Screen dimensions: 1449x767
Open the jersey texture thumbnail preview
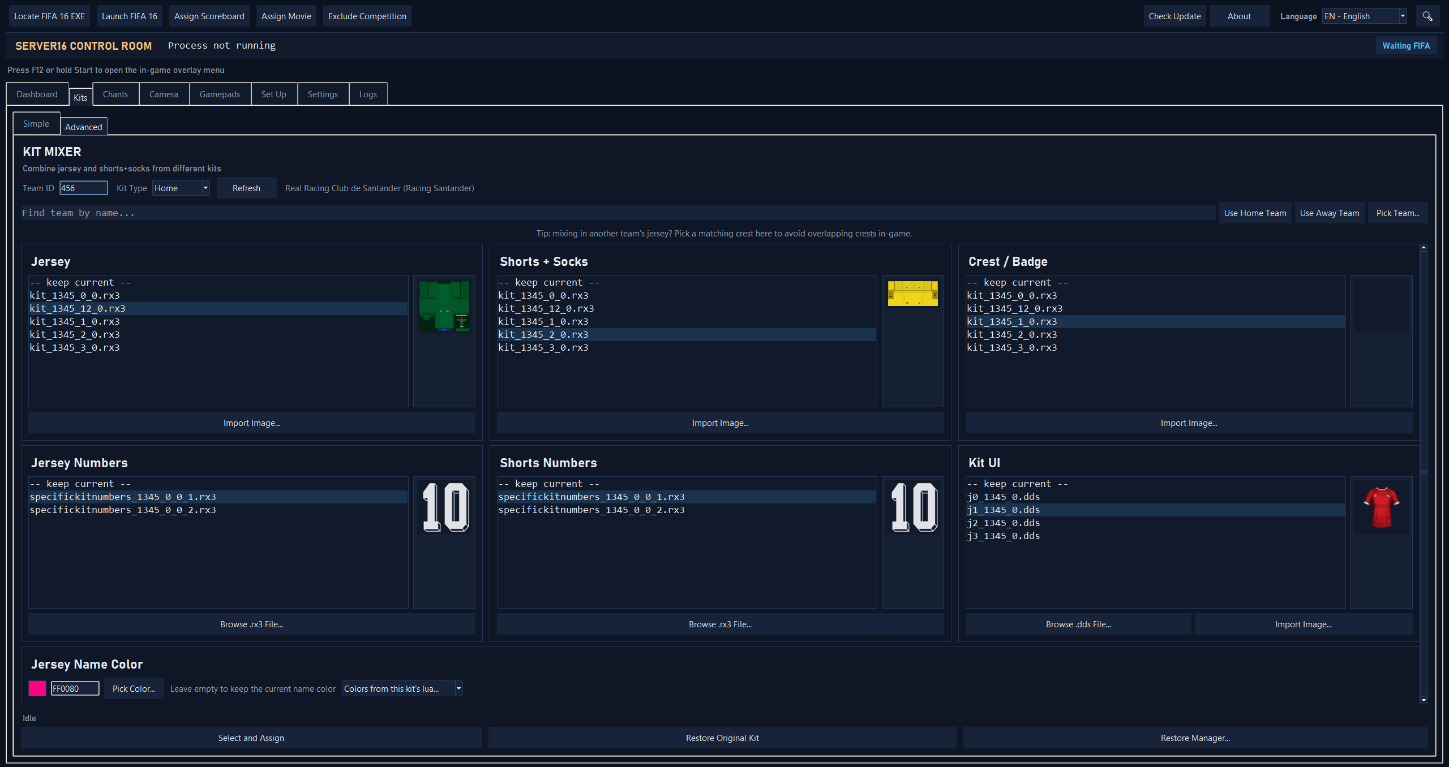(444, 306)
